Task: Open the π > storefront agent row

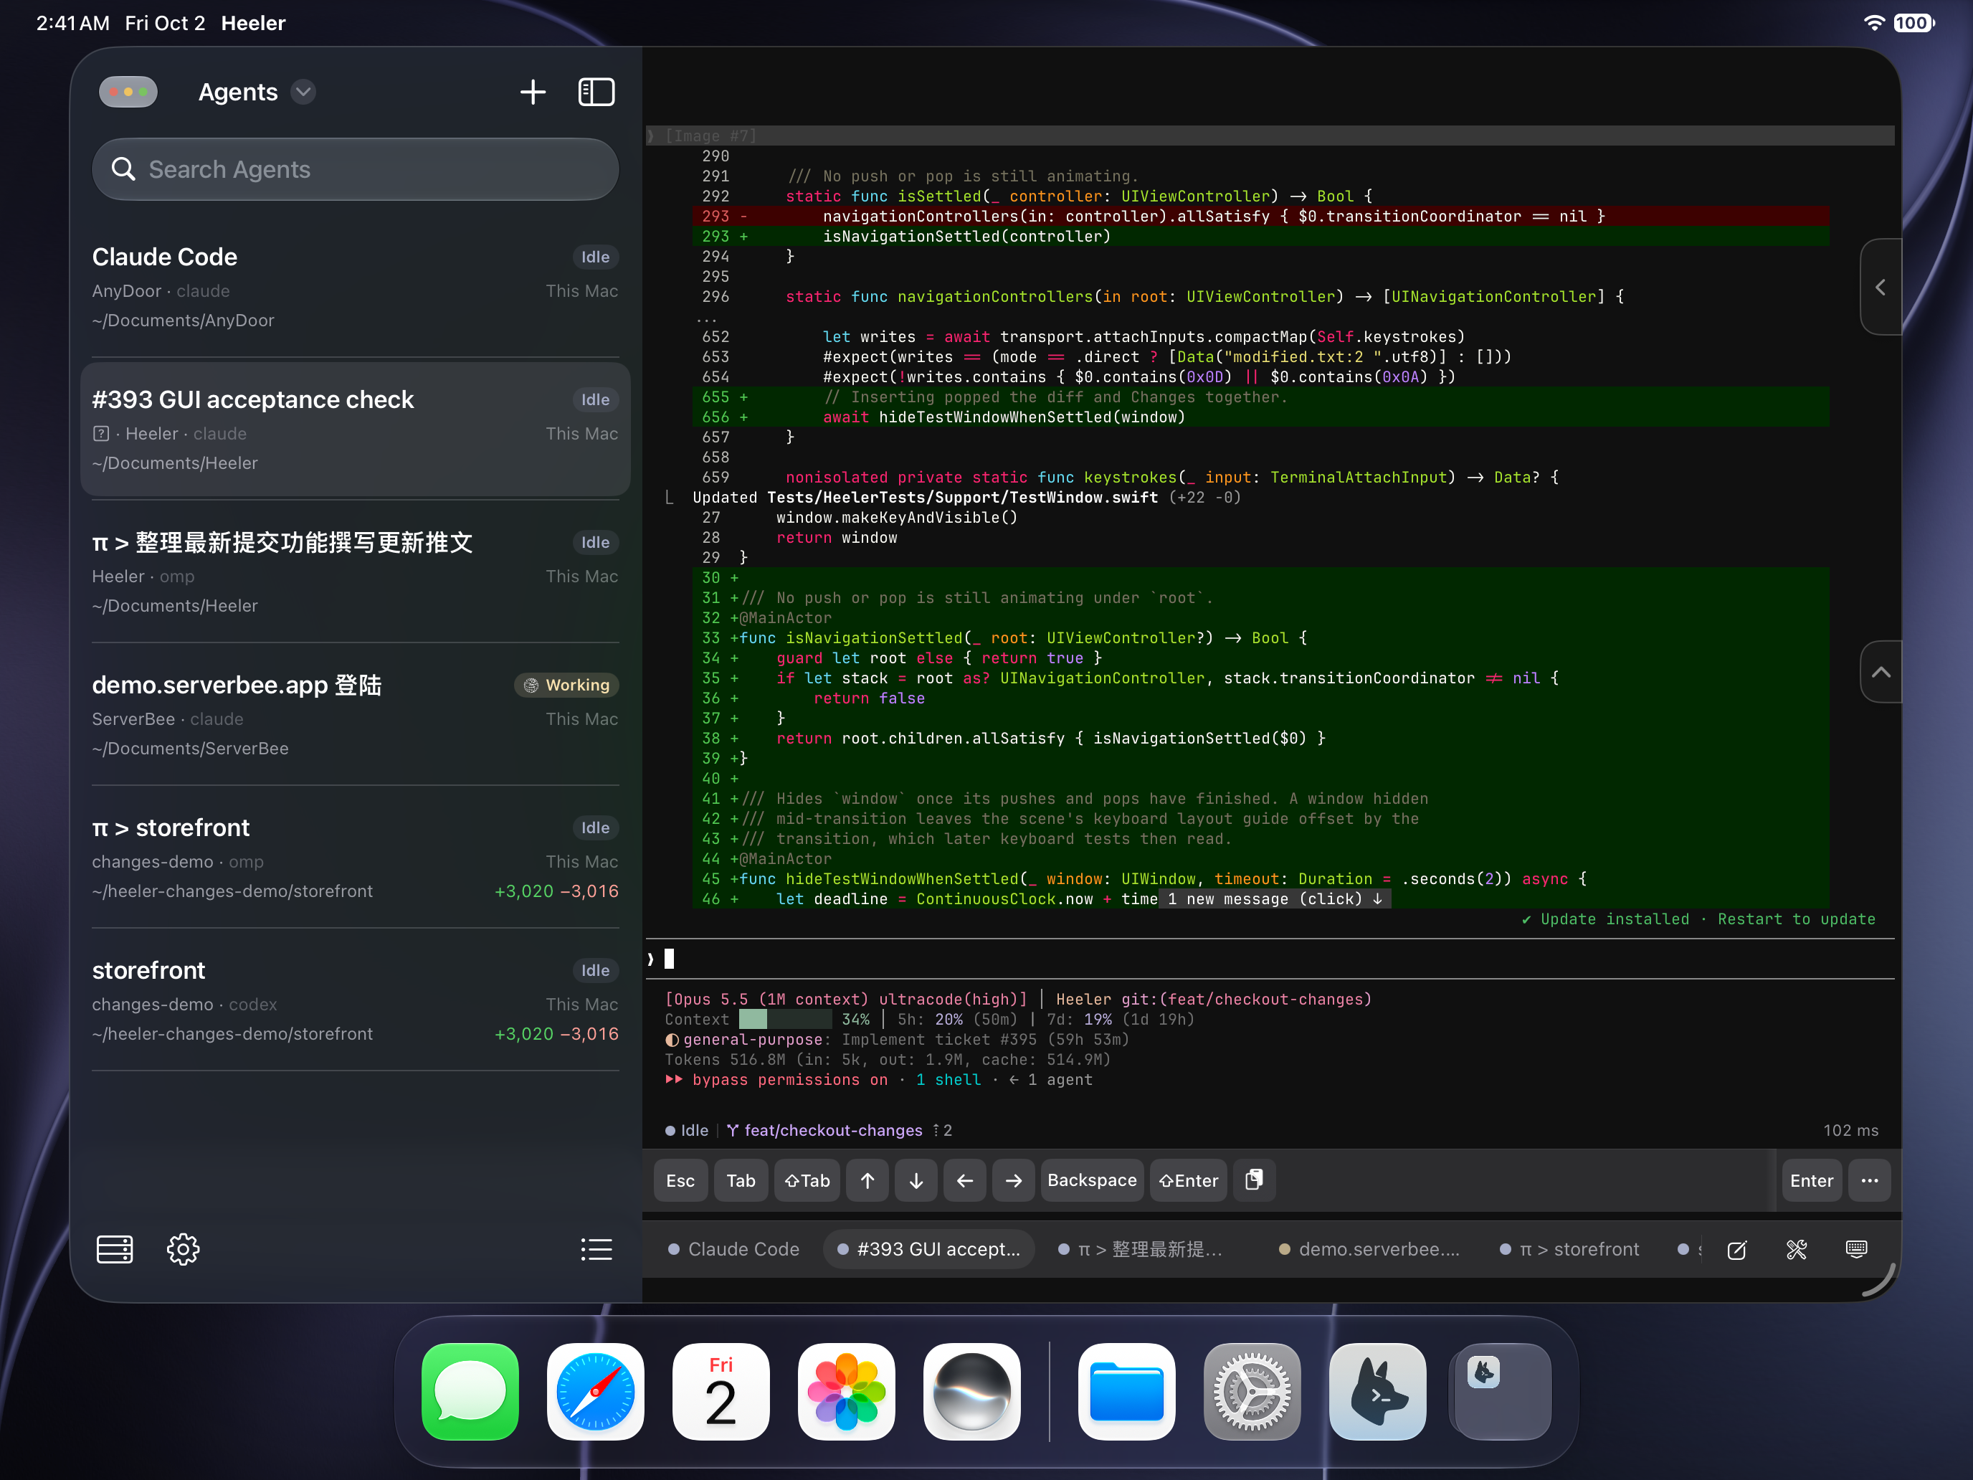Action: (355, 858)
